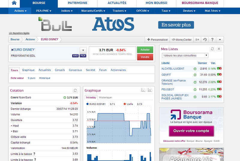Click the blue EURO DISNEY legend dot
240x161 pixels.
coord(87,104)
